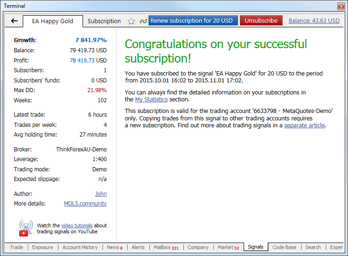Click broker name ThinkForexAU-Demo

pyautogui.click(x=82, y=150)
